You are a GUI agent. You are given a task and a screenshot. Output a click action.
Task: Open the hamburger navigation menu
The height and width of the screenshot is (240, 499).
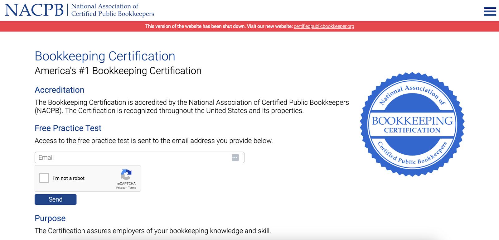tap(490, 11)
